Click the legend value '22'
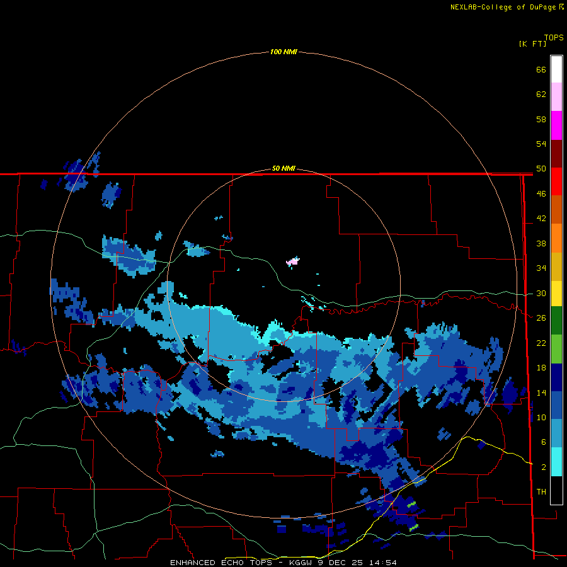The width and height of the screenshot is (567, 567). point(541,343)
